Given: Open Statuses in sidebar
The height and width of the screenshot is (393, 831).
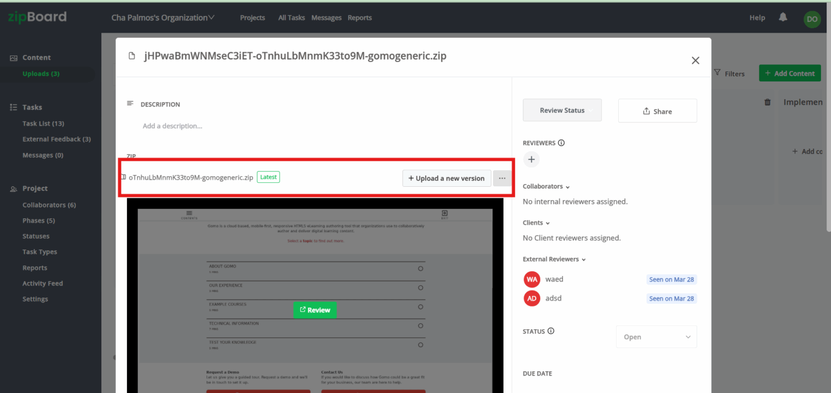Looking at the screenshot, I should pyautogui.click(x=36, y=236).
